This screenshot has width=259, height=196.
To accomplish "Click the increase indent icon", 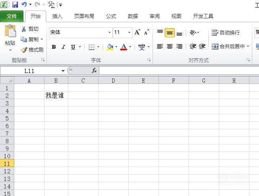I will (x=202, y=47).
